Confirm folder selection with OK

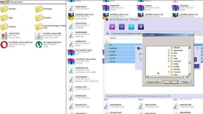pyautogui.click(x=171, y=82)
